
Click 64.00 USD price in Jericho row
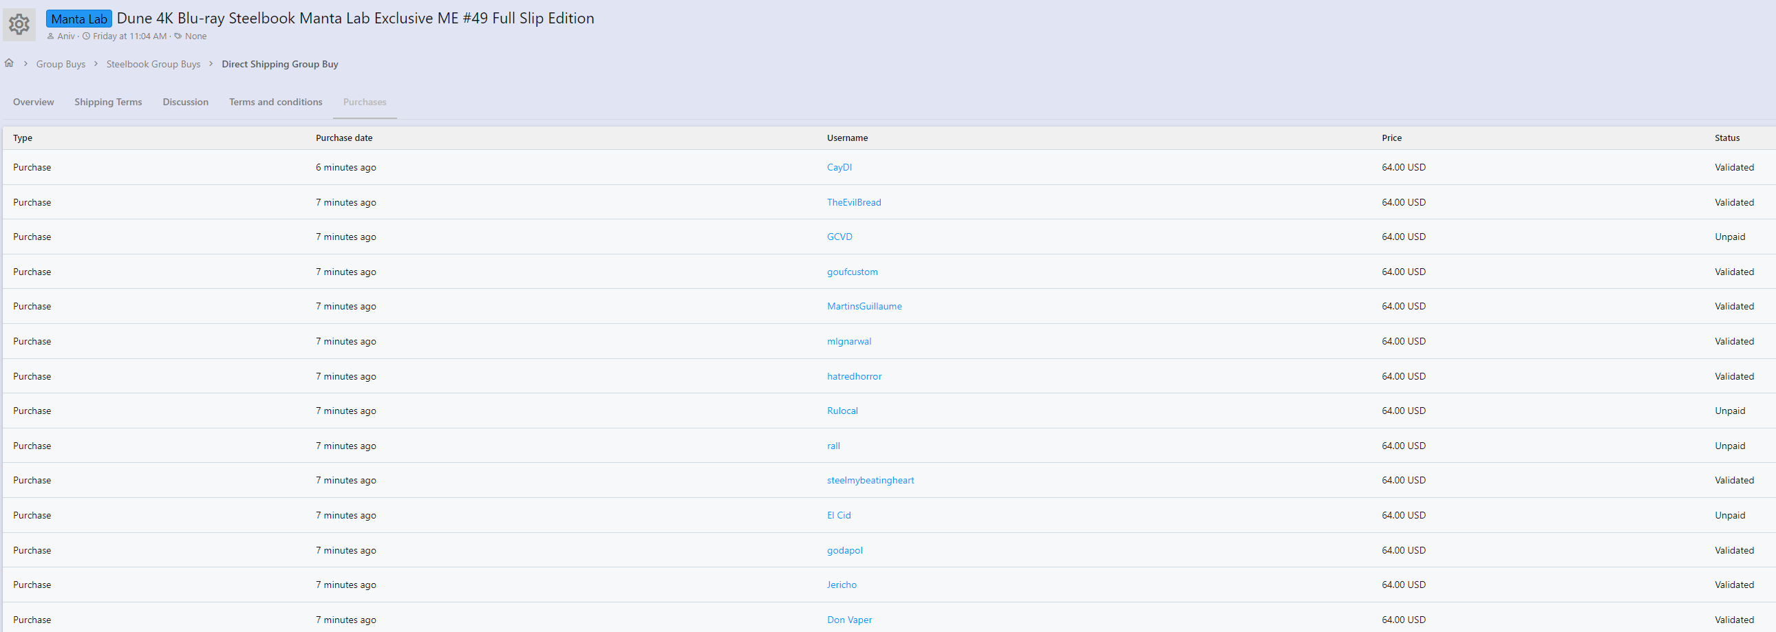(x=1404, y=585)
